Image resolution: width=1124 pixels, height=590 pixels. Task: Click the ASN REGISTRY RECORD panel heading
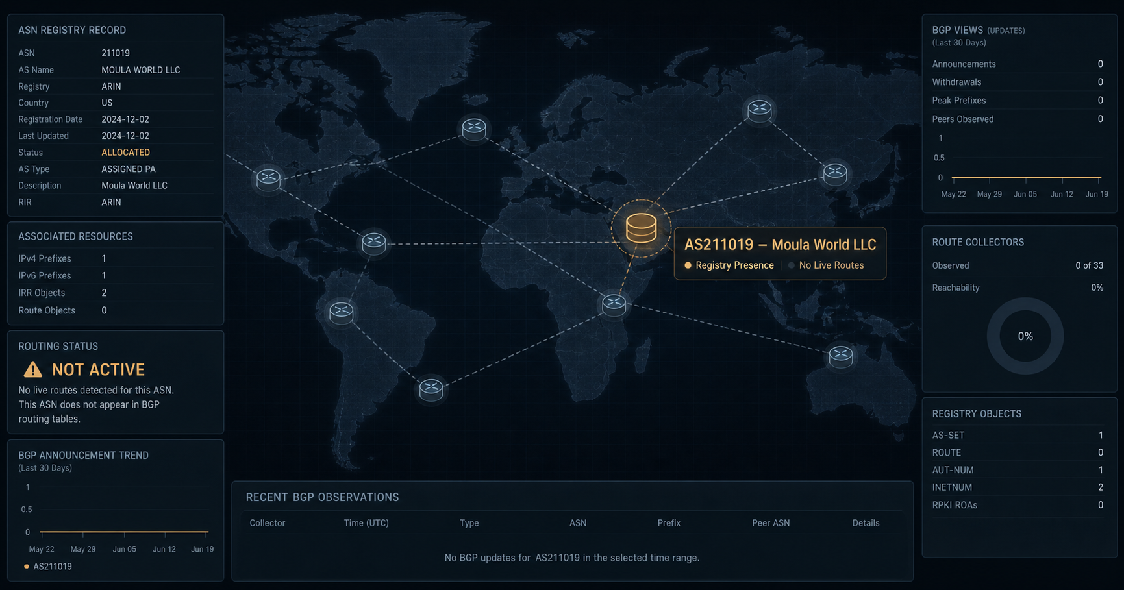[x=72, y=31]
